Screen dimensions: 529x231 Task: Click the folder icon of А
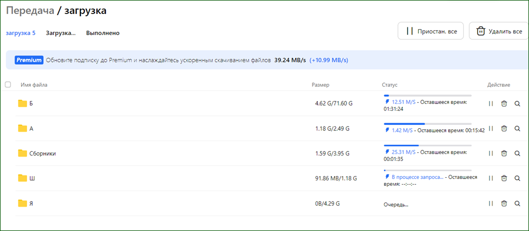[22, 128]
